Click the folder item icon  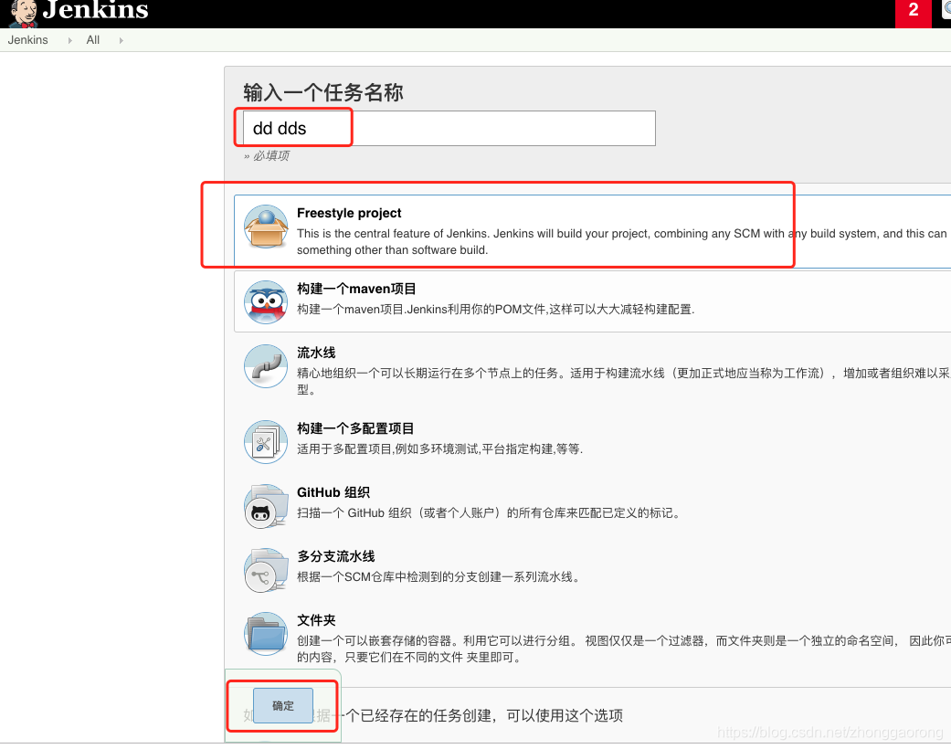pyautogui.click(x=266, y=633)
